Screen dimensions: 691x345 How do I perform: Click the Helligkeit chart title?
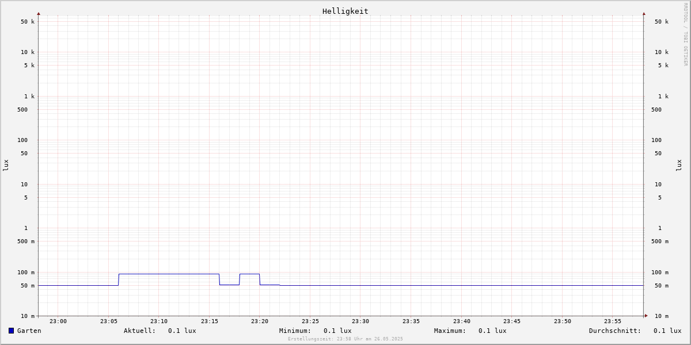[x=345, y=11]
